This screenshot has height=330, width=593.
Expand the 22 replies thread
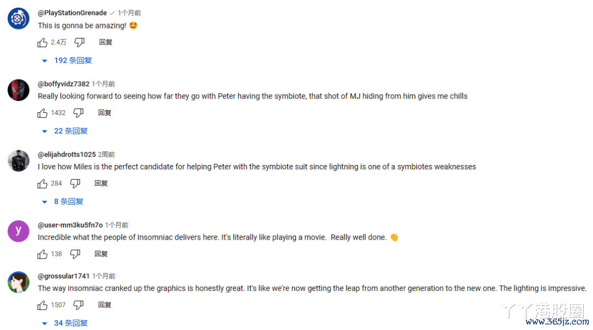click(65, 131)
